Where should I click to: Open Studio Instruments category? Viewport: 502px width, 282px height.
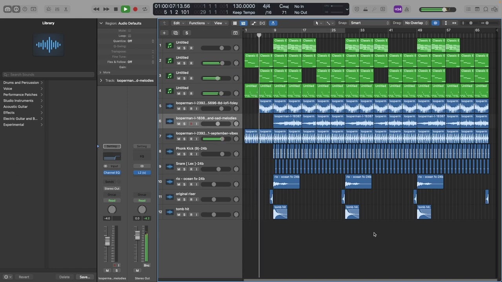coord(23,101)
